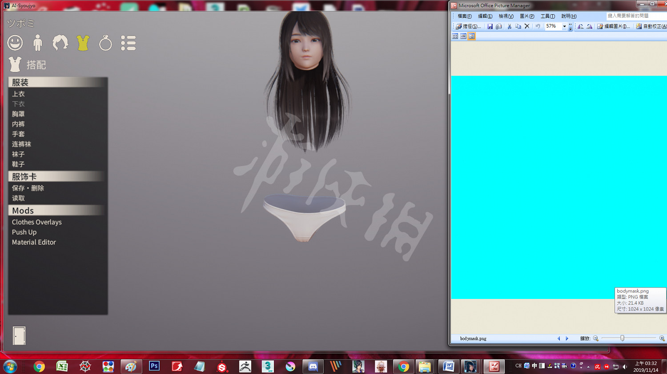Open the 圖片(P) menu

(527, 16)
